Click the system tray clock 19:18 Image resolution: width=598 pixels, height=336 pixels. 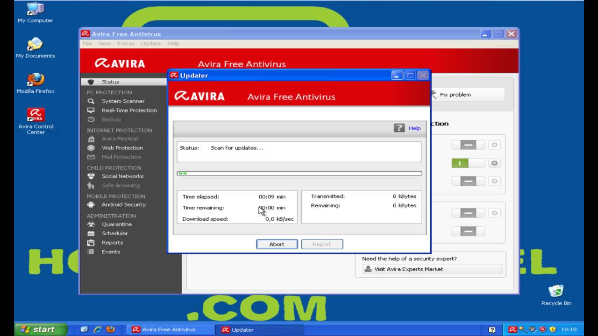click(569, 329)
